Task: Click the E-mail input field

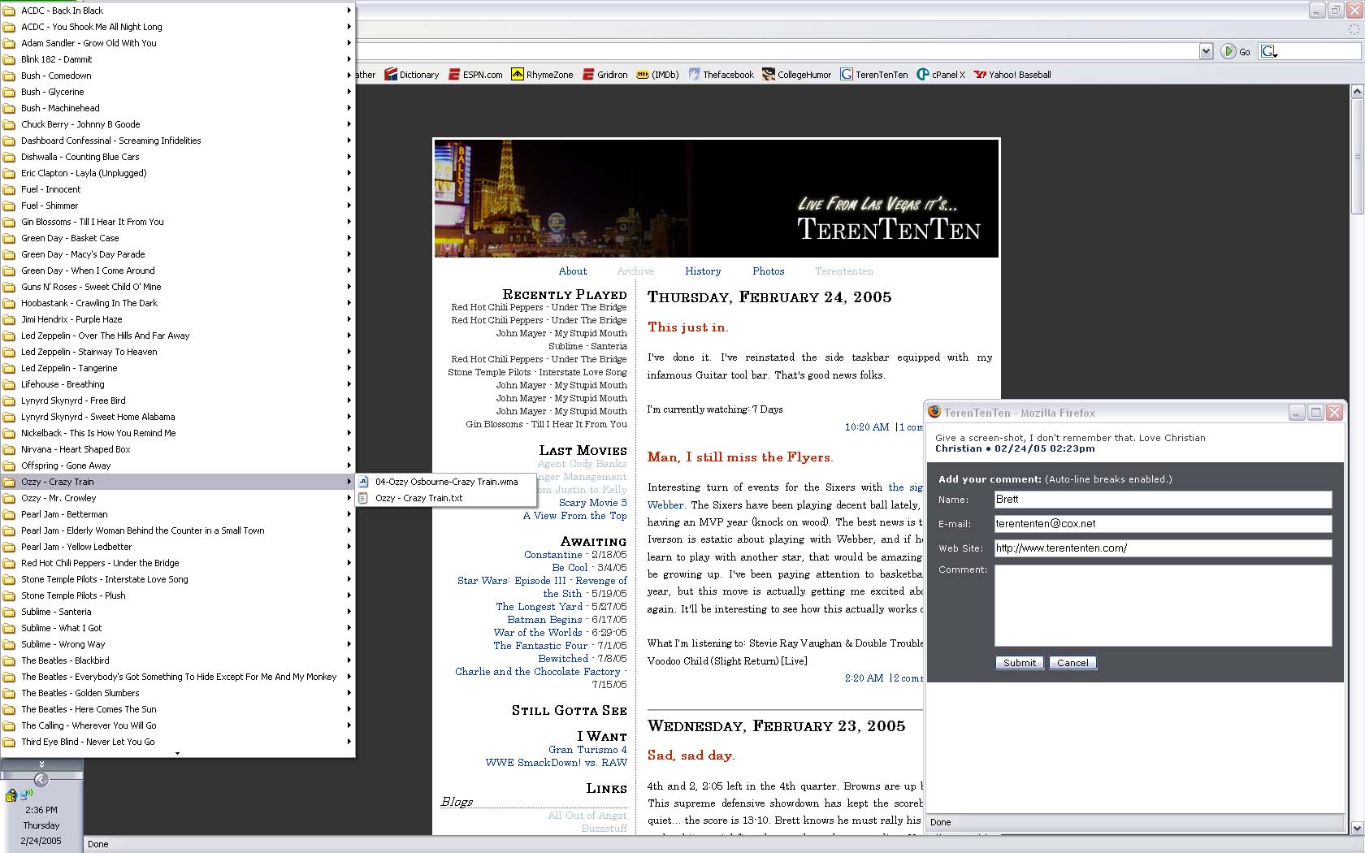Action: (1163, 524)
